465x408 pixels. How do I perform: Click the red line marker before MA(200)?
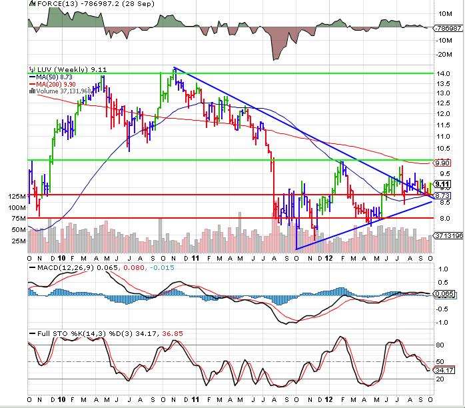point(32,84)
